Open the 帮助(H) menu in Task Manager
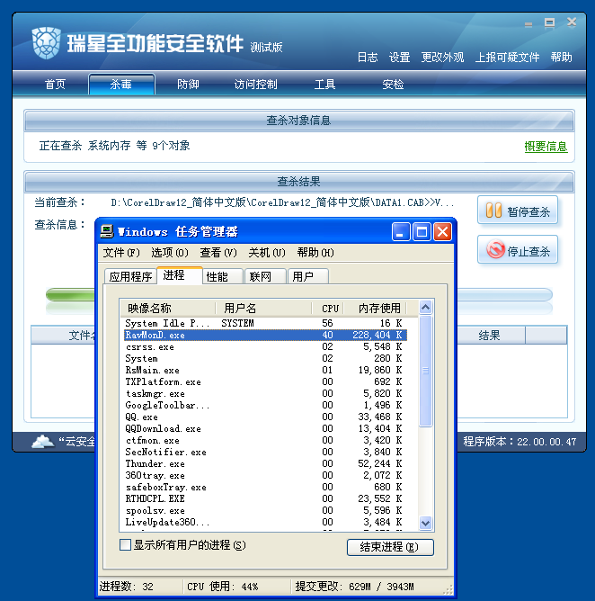 tap(315, 253)
